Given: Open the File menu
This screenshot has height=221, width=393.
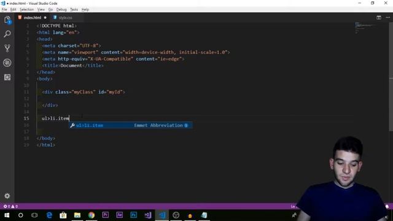Looking at the screenshot, I should point(4,10).
